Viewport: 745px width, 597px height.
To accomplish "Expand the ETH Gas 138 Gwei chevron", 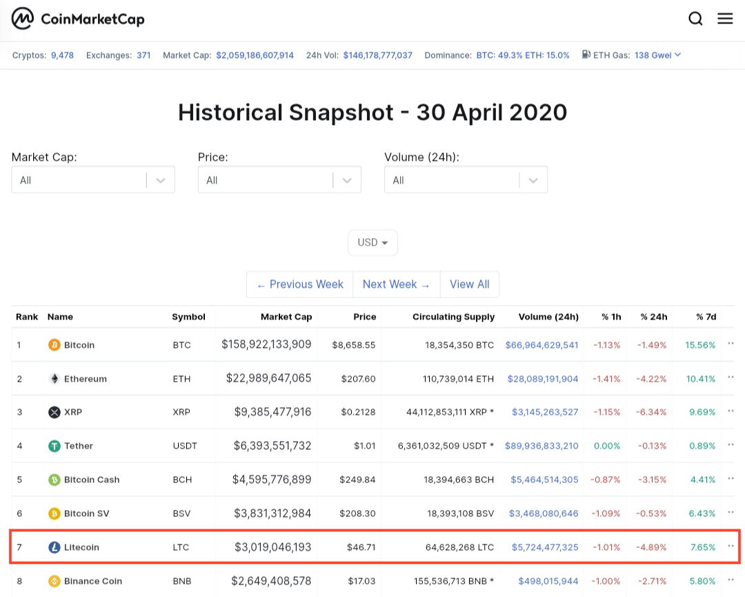I will (x=677, y=55).
